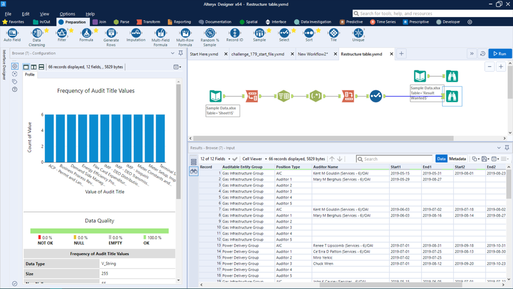
Task: Toggle side-by-side profile layout
Action: tap(34, 67)
